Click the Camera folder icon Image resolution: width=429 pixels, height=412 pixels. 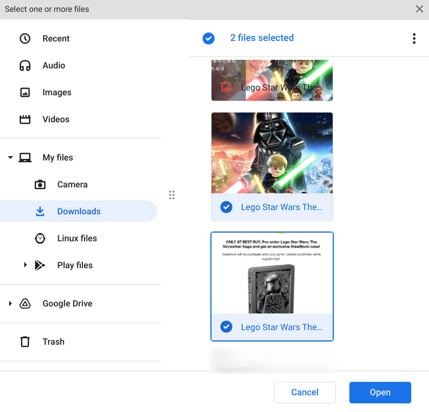pos(40,185)
